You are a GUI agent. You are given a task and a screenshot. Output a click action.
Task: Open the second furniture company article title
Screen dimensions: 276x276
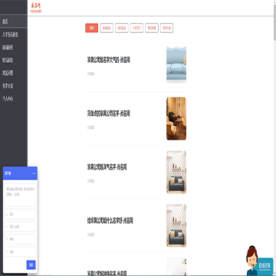pos(109,113)
